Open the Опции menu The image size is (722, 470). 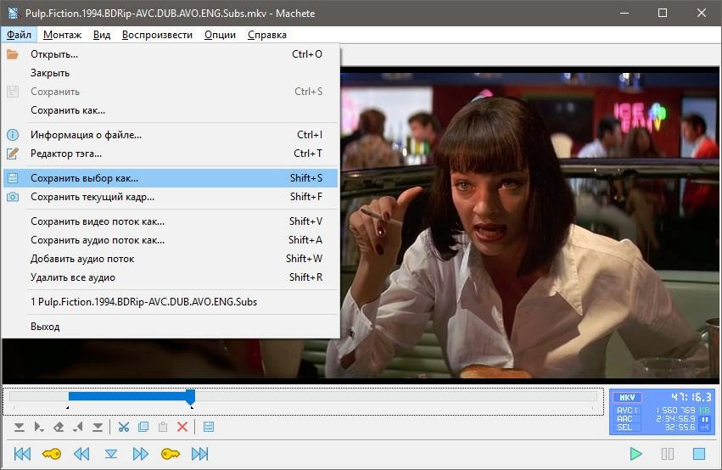point(220,35)
